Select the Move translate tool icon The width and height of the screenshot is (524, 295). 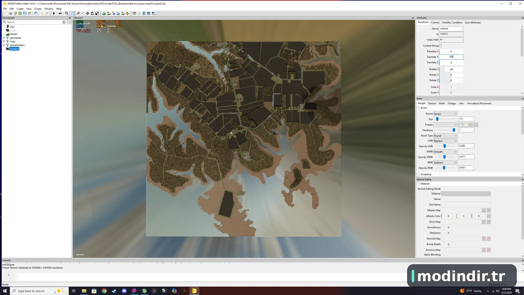click(x=87, y=13)
